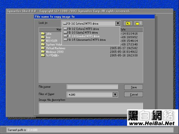The image size is (179, 134).
Task: Select the RECYCLER folder icon
Action: (43, 41)
